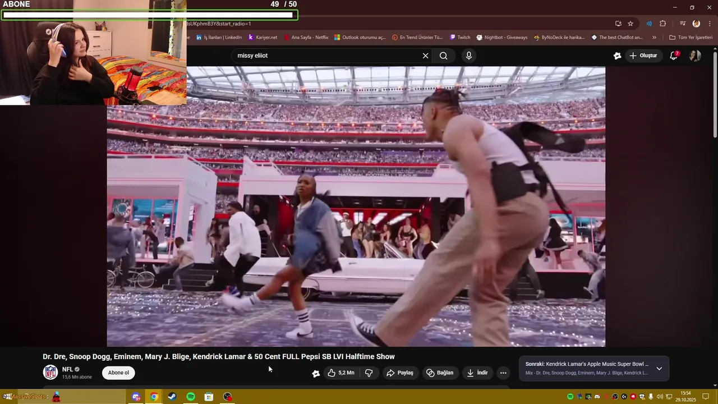Switch to Chrome in the taskbar
The height and width of the screenshot is (404, 718).
coord(154,397)
